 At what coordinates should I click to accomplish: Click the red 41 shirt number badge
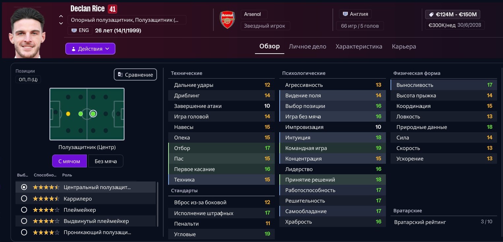pos(112,9)
